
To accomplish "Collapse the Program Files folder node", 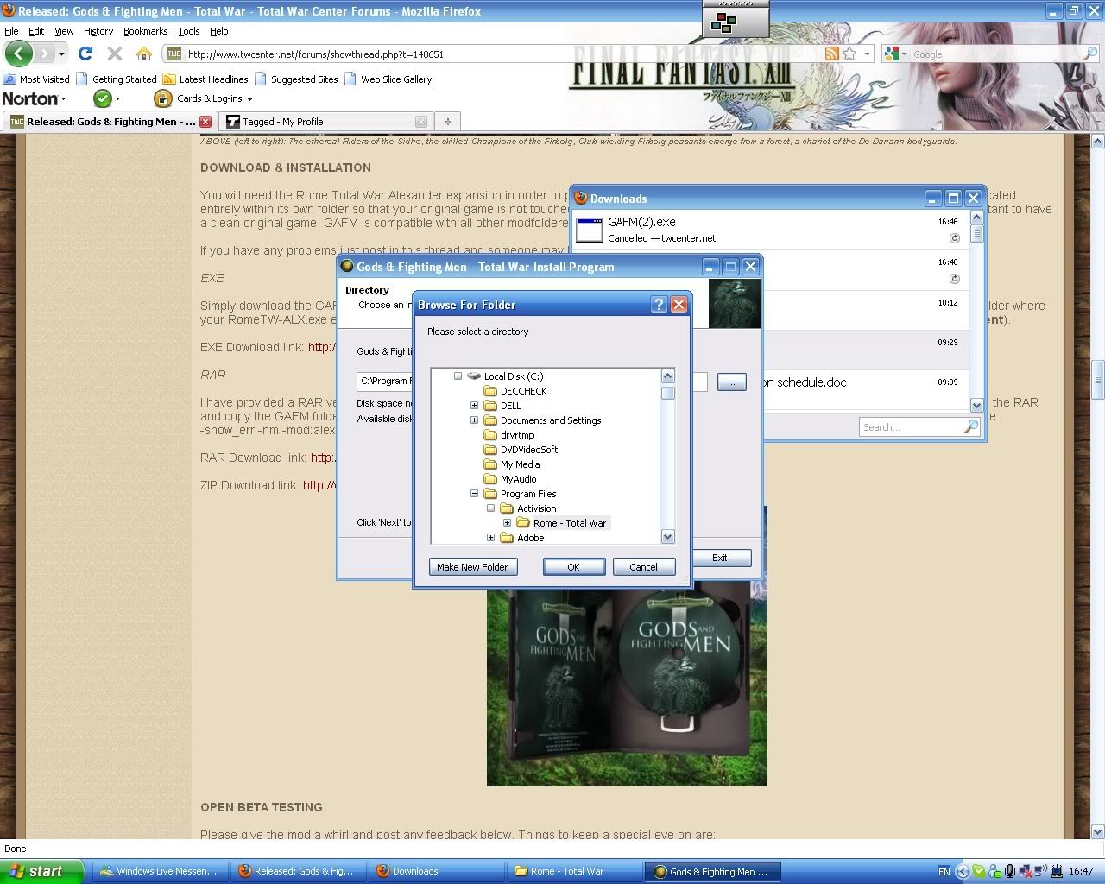I will click(x=474, y=494).
